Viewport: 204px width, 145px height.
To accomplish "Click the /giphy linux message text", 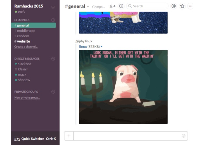I will pos(84,41).
